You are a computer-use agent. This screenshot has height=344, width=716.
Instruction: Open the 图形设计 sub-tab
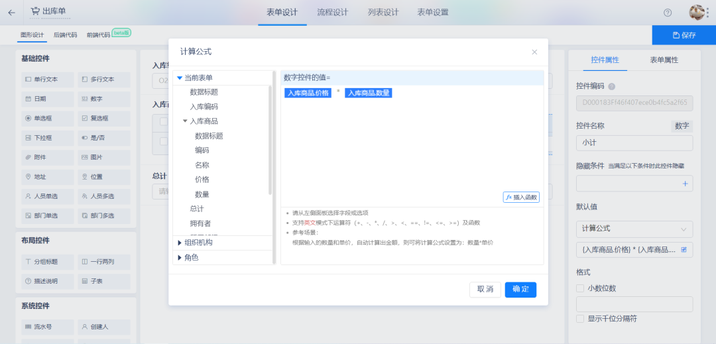coord(32,34)
